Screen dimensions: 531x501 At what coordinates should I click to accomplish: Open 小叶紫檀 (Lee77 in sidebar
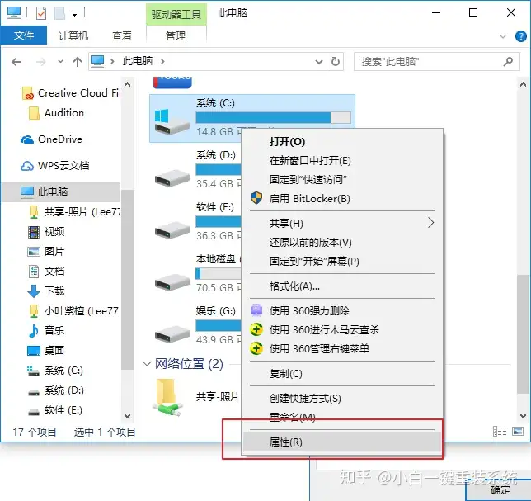pos(73,311)
